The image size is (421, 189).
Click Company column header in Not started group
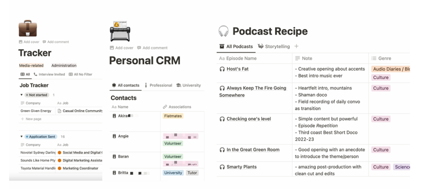pyautogui.click(x=30, y=103)
